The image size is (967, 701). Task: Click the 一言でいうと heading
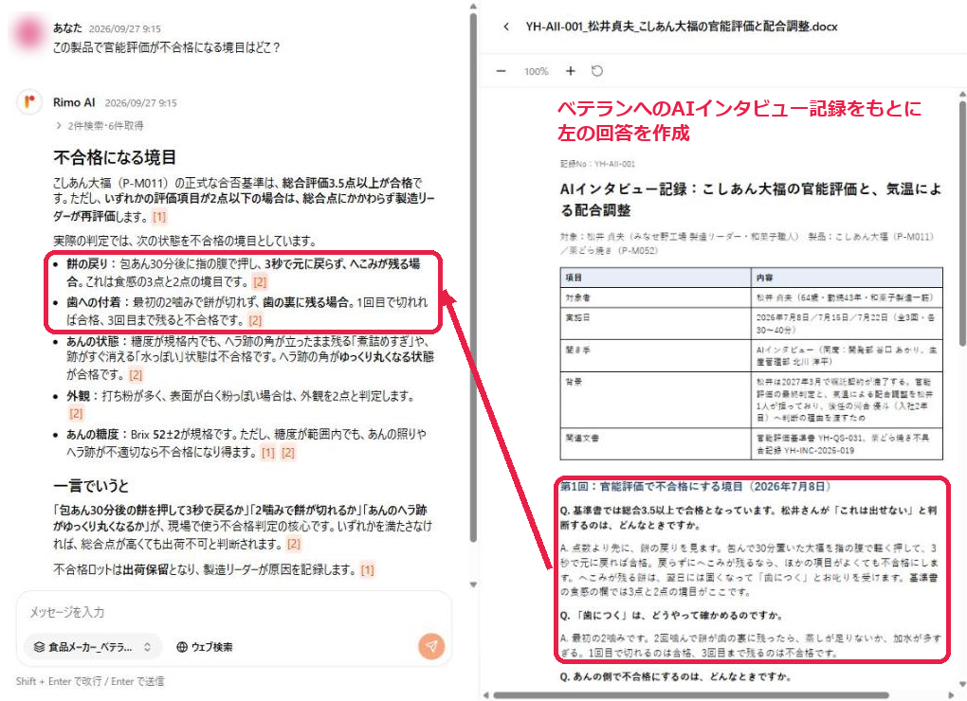coord(91,486)
